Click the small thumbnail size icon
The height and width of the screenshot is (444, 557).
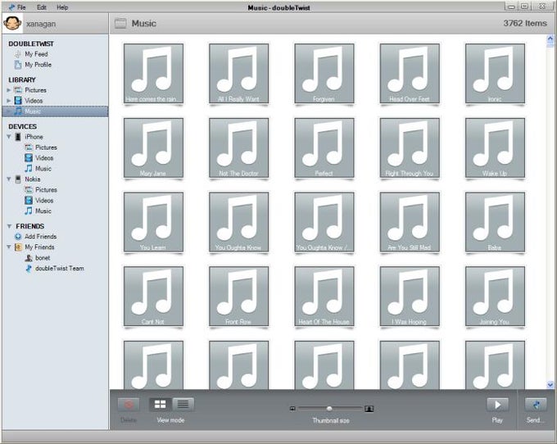click(x=292, y=409)
